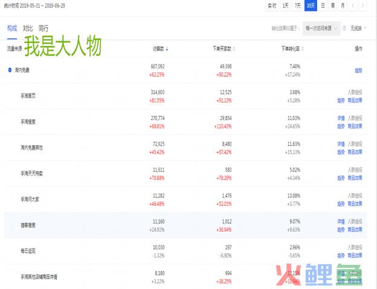
Task: Select the 淘内免费其他 row label
Action: click(x=32, y=148)
